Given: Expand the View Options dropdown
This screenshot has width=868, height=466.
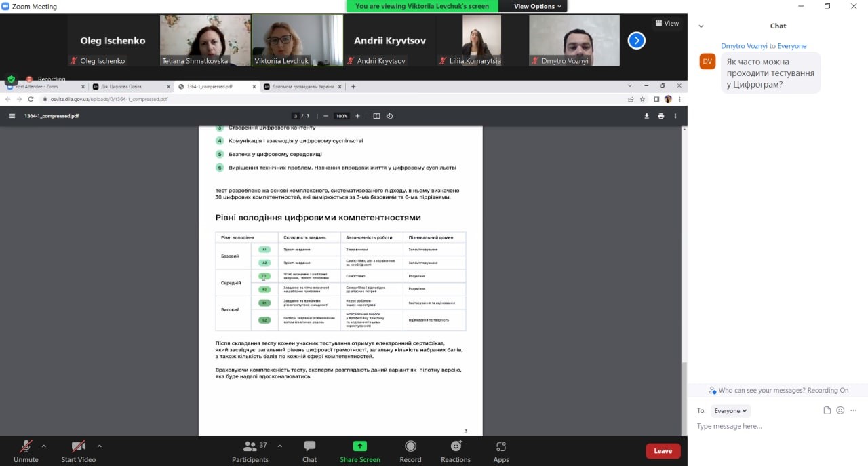Looking at the screenshot, I should (538, 6).
